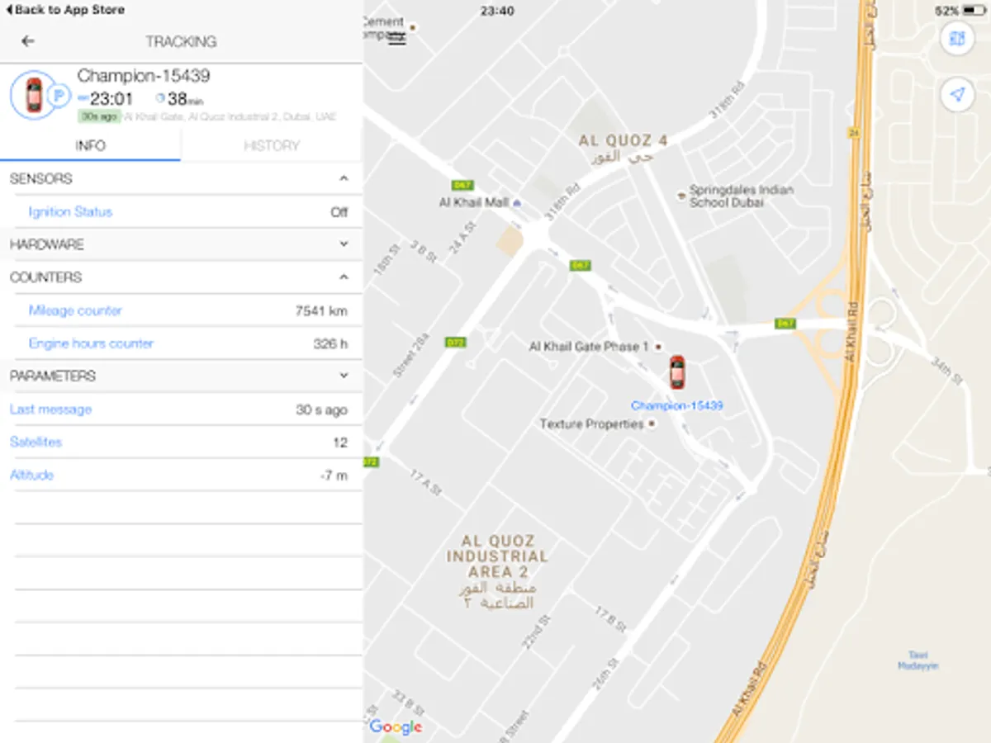Screen dimensions: 991x743
Task: Select the red car marker on map
Action: coord(677,372)
